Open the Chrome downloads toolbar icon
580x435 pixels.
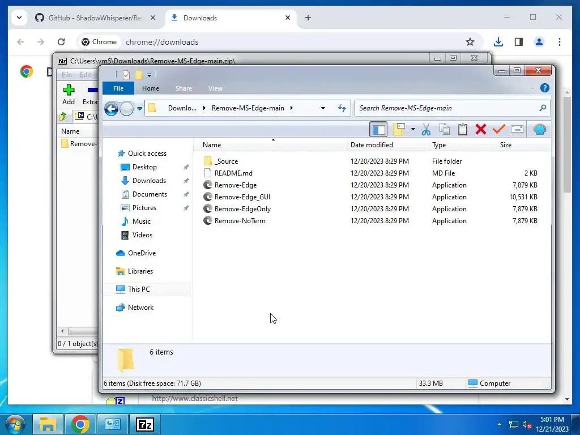pos(498,42)
